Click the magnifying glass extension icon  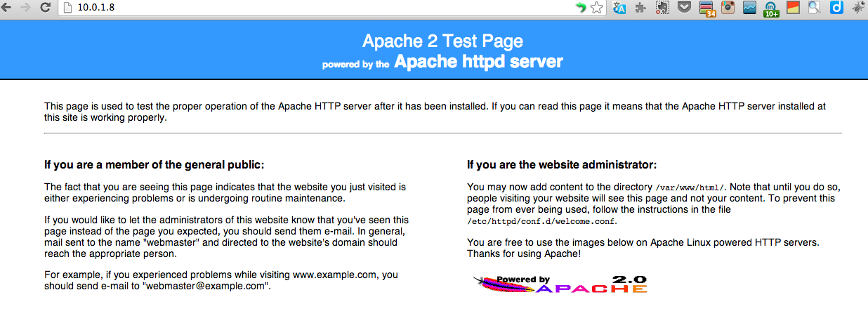coord(815,8)
